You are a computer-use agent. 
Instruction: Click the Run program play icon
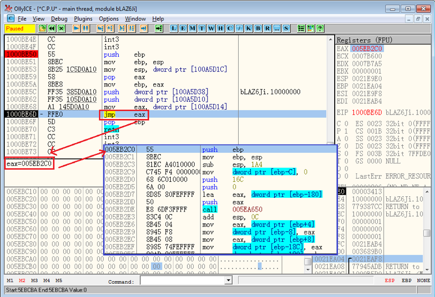76,29
